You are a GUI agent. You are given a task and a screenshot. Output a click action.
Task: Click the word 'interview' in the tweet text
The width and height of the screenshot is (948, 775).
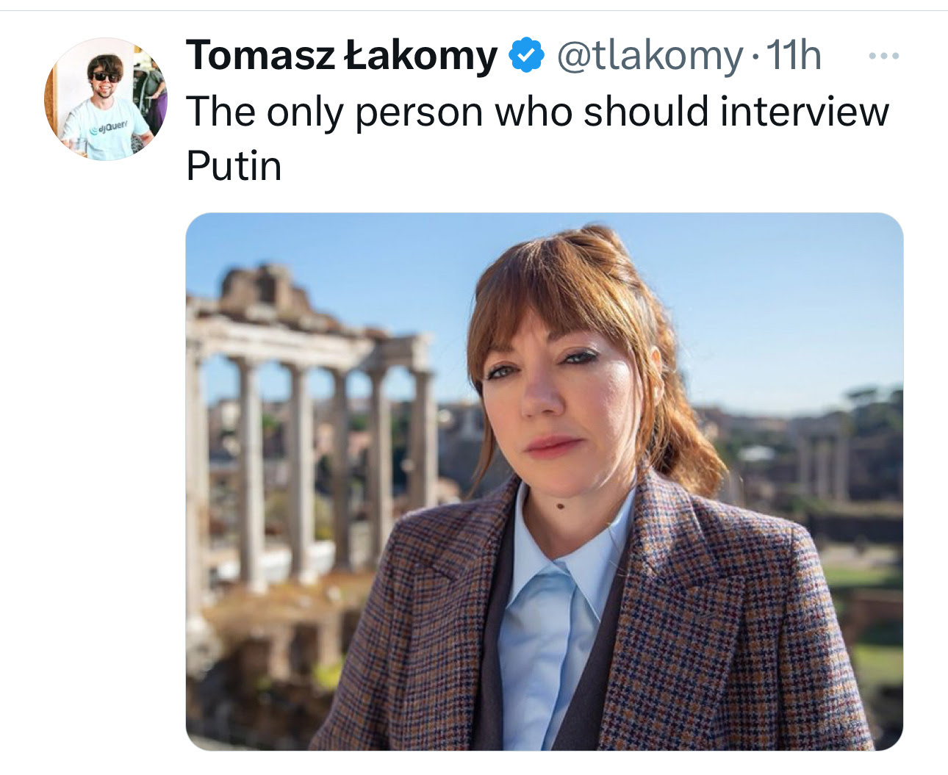click(805, 112)
